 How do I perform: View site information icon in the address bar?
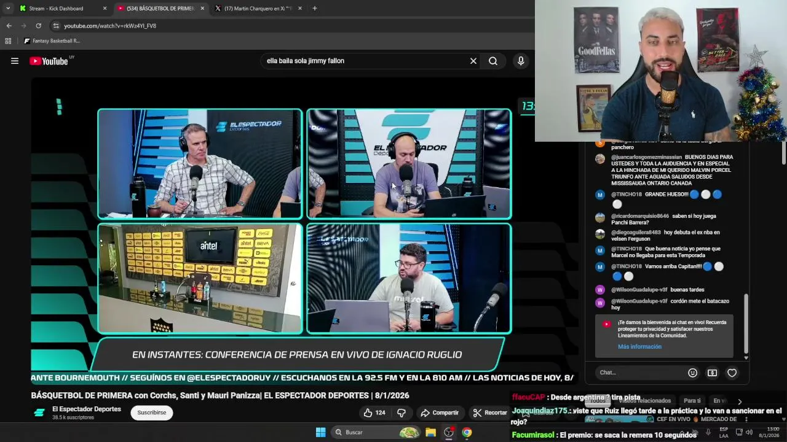pyautogui.click(x=56, y=26)
